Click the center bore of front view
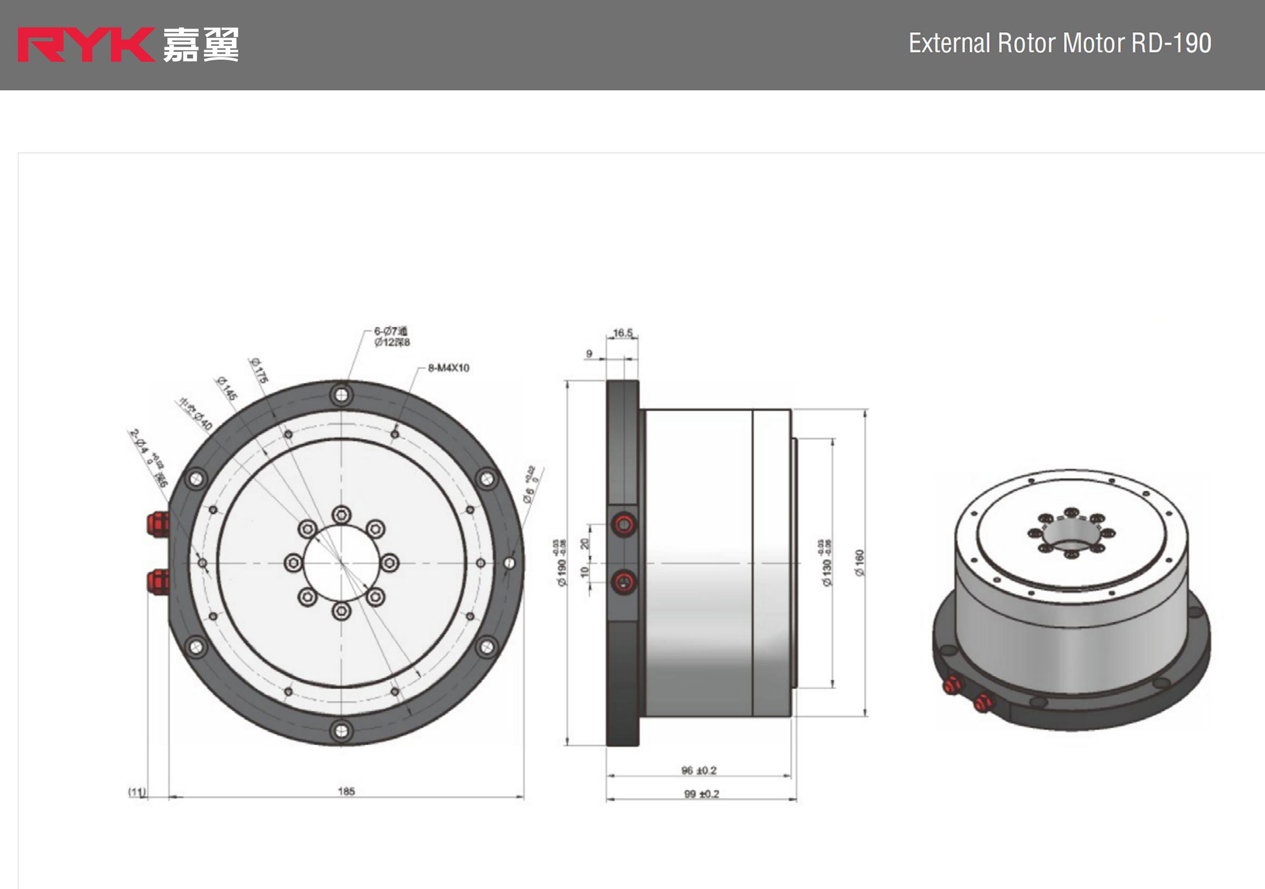The image size is (1265, 889). [341, 563]
